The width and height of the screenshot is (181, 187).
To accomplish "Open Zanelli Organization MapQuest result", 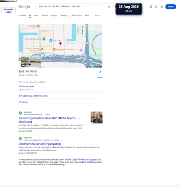I will (49, 120).
